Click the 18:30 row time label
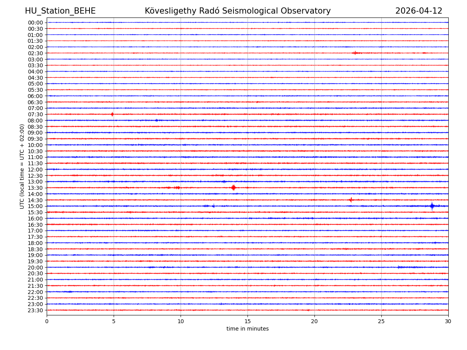The image size is (467, 350). (x=35, y=249)
